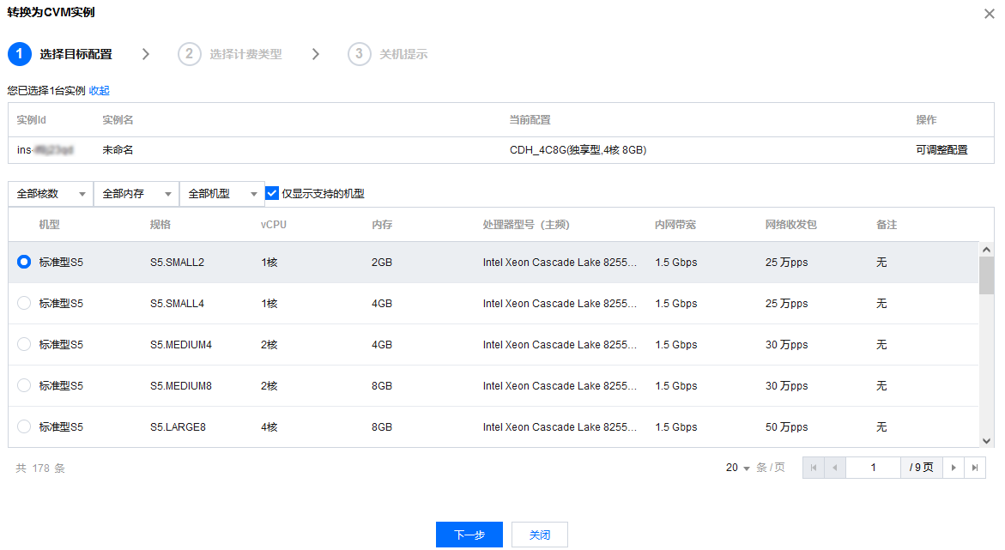The image size is (1005, 550).
Task: Click the 当前配置 column header
Action: point(530,120)
